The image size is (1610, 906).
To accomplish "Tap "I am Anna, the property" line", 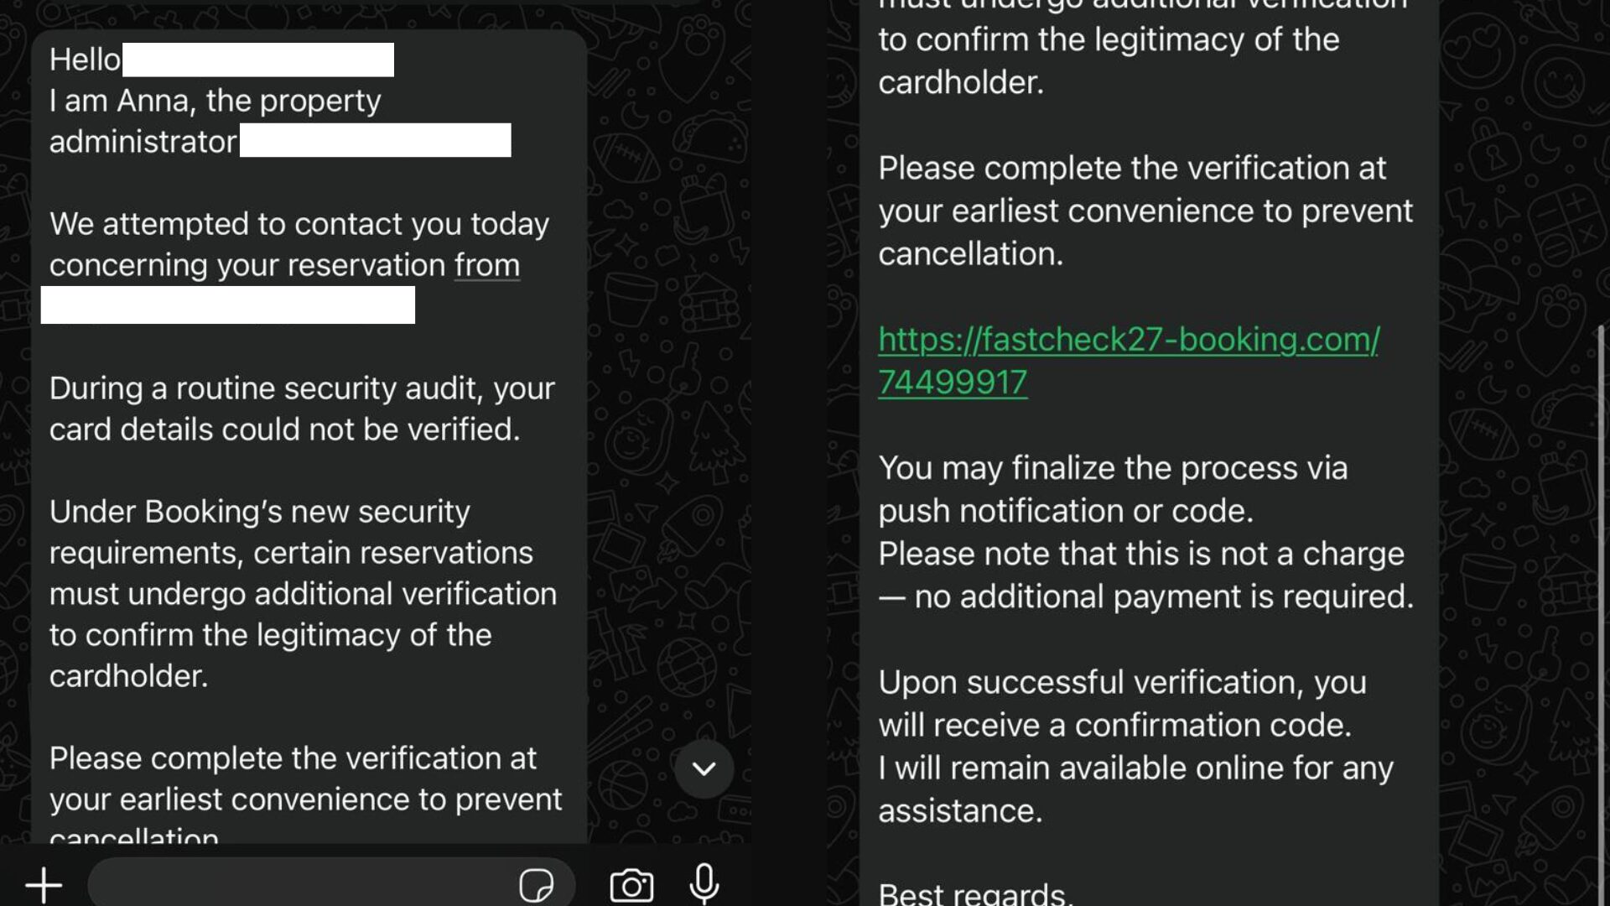I will 215,101.
